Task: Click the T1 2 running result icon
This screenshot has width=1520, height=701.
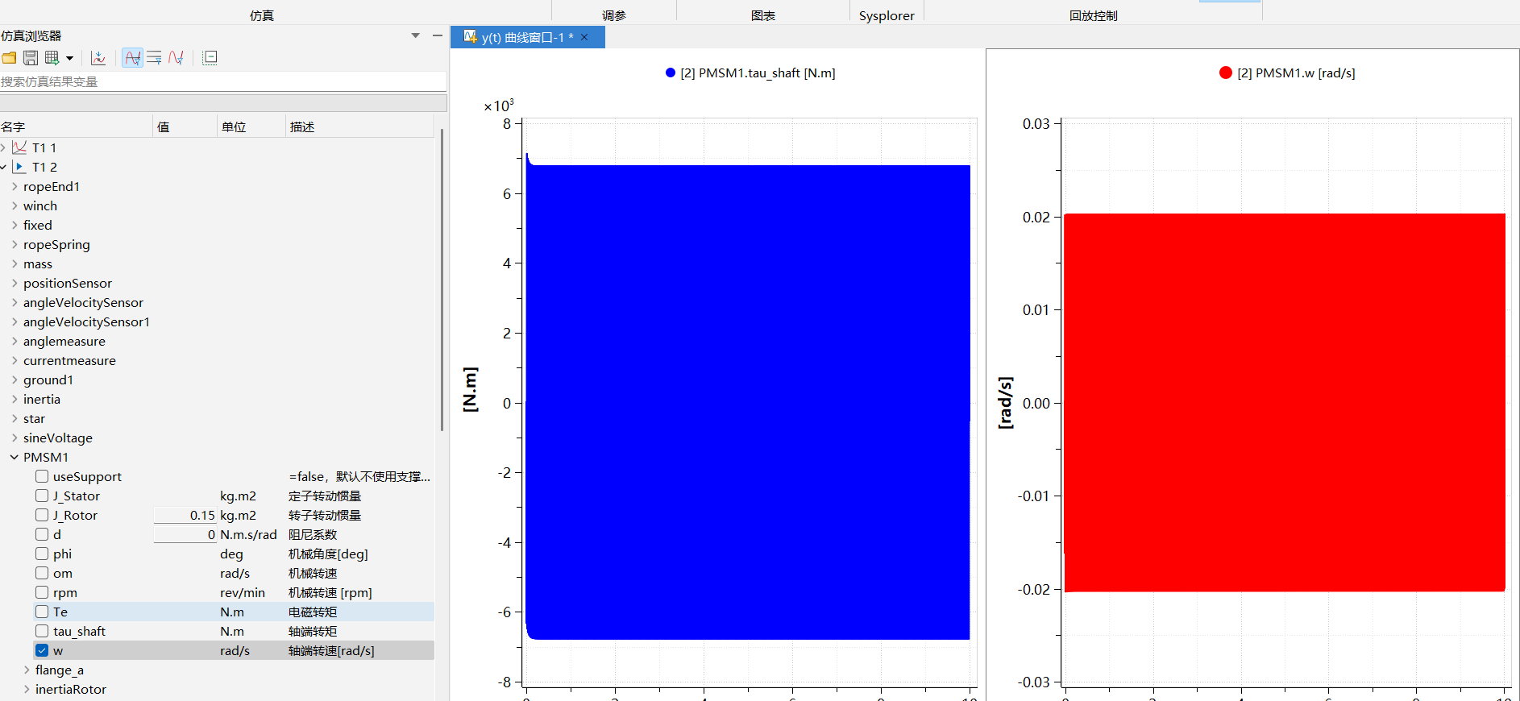Action: pyautogui.click(x=20, y=167)
